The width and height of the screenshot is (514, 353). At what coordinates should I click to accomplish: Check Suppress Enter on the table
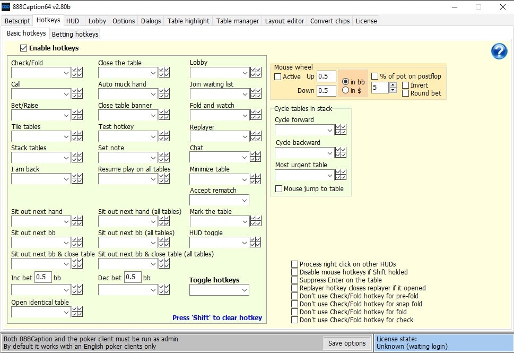pyautogui.click(x=295, y=280)
